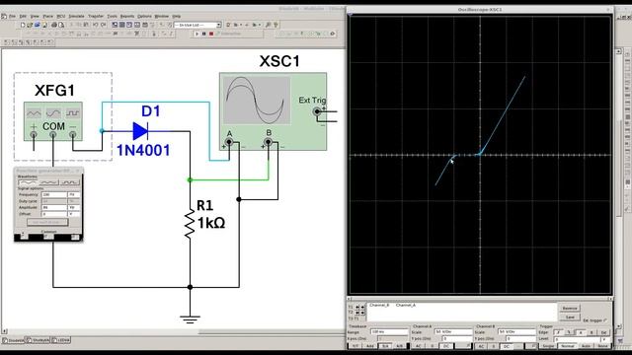This screenshot has width=632, height=355.
Task: Click the XFG1 square waveform icon
Action: pyautogui.click(x=72, y=113)
